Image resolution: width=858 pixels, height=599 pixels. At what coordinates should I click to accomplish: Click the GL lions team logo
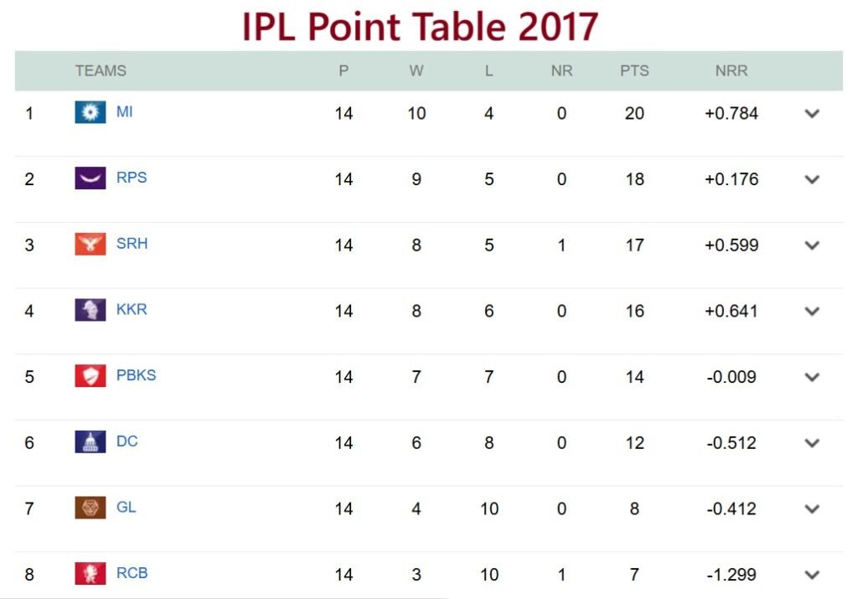point(90,507)
